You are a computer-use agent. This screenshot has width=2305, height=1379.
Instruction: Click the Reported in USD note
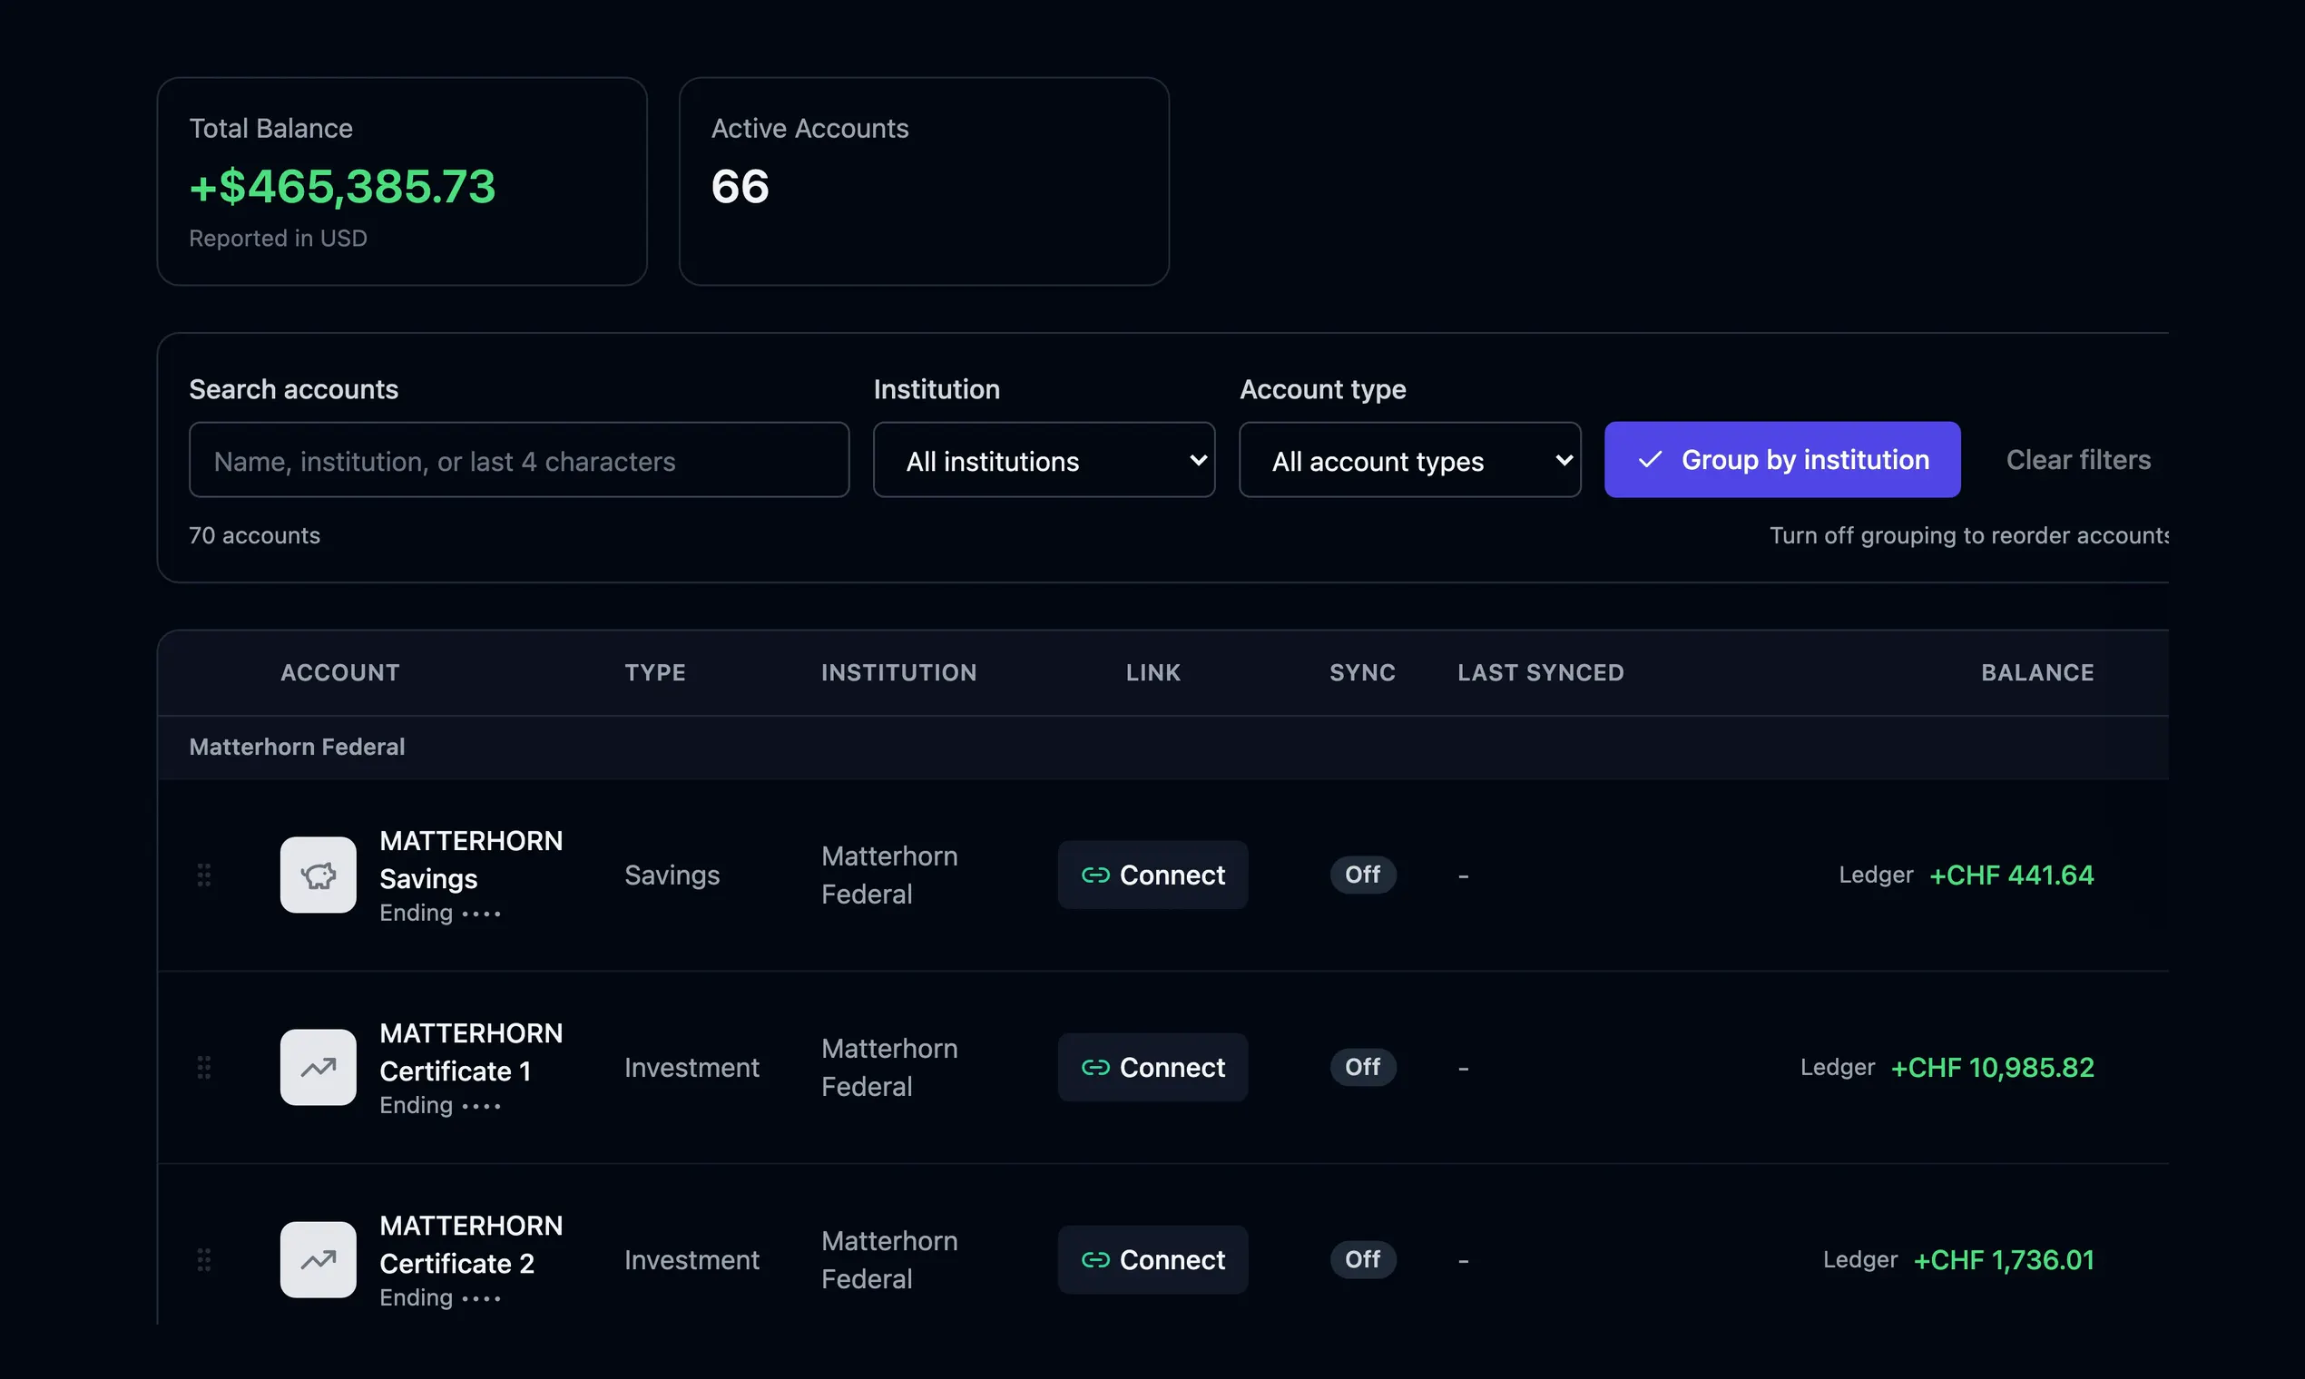(x=278, y=238)
